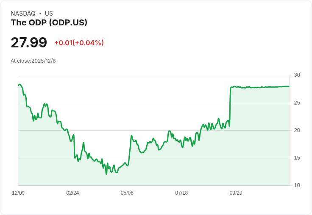
Task: Click the 25 y-axis price label
Action: pyautogui.click(x=297, y=103)
